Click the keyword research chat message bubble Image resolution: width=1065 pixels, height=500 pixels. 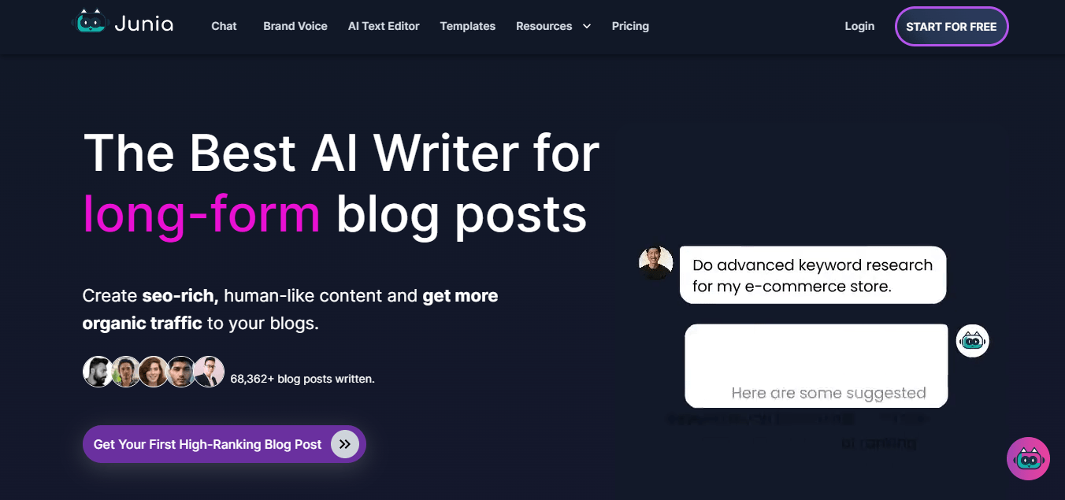tap(812, 276)
